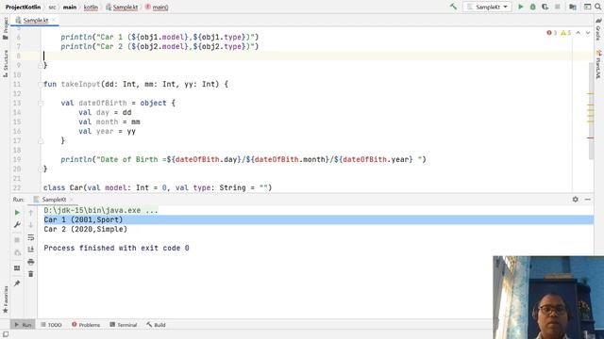The height and width of the screenshot is (339, 604).
Task: Click the src breadcrumb
Action: pyautogui.click(x=52, y=7)
